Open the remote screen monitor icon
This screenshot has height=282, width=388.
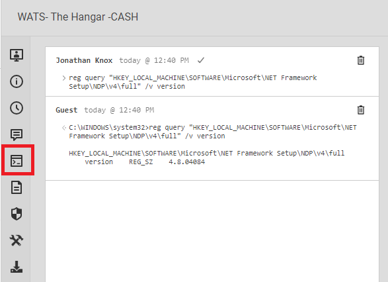(x=17, y=55)
